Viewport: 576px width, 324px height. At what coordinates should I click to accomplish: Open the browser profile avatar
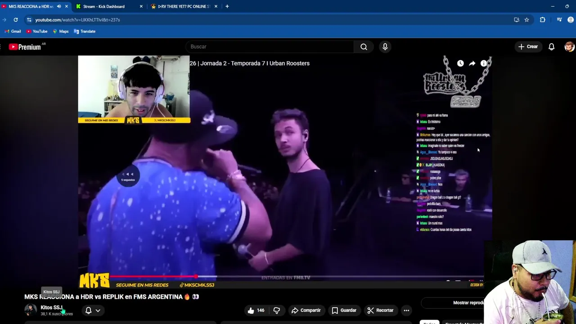tap(571, 20)
